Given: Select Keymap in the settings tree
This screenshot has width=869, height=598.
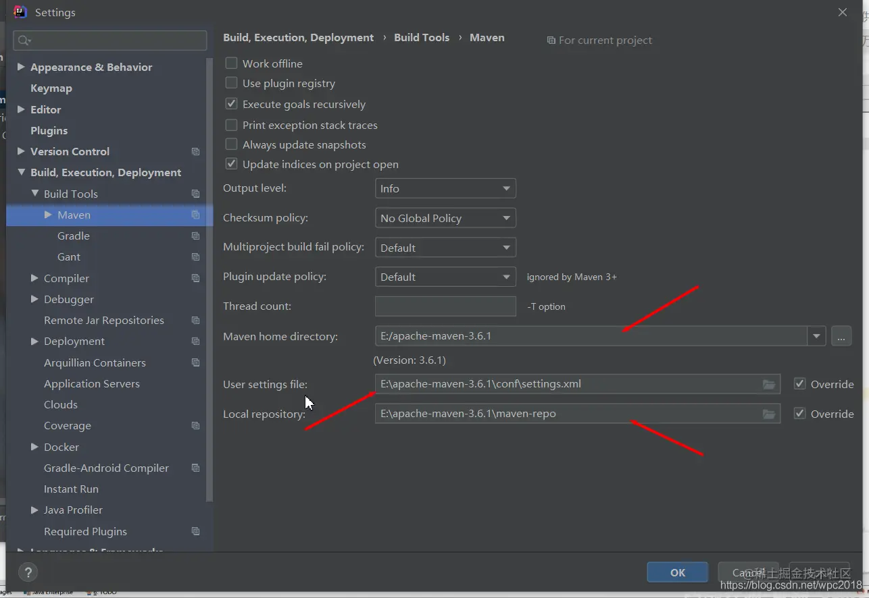Looking at the screenshot, I should click(51, 88).
